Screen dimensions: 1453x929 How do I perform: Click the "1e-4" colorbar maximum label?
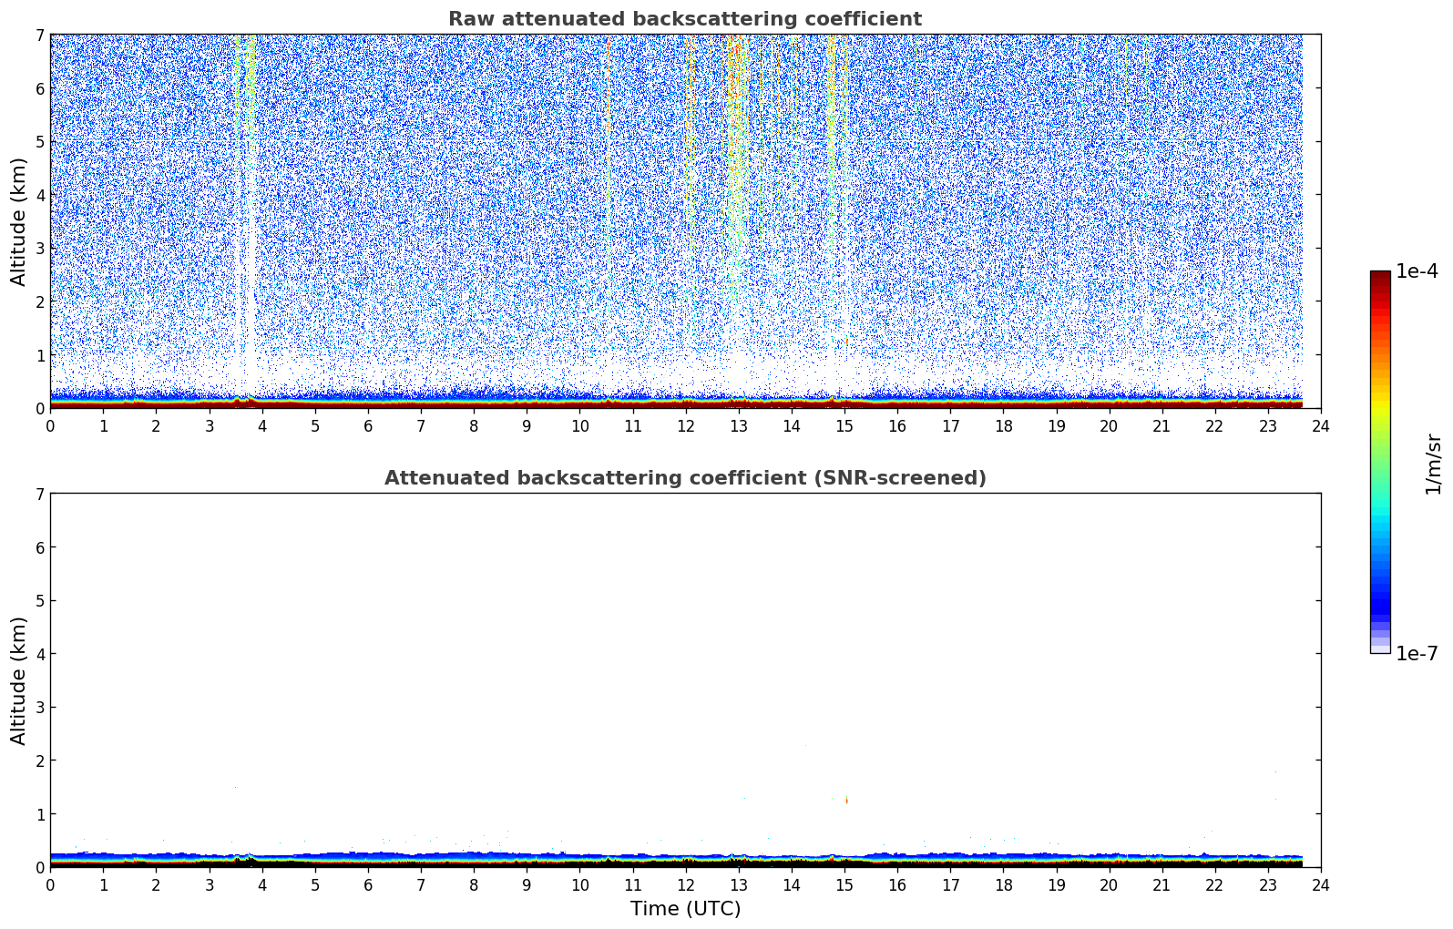click(1417, 271)
